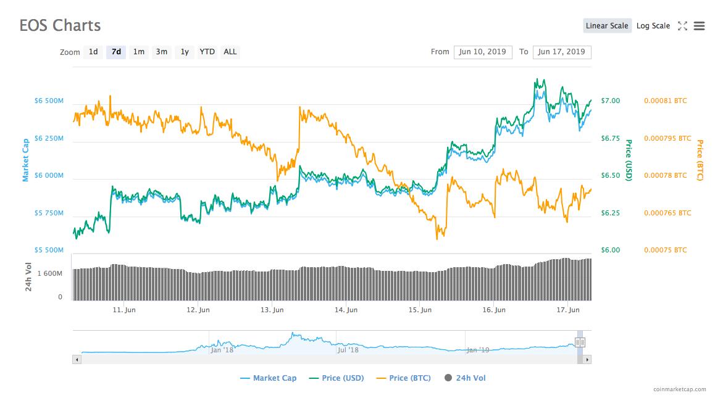Open fullscreen chart view icon

click(682, 26)
